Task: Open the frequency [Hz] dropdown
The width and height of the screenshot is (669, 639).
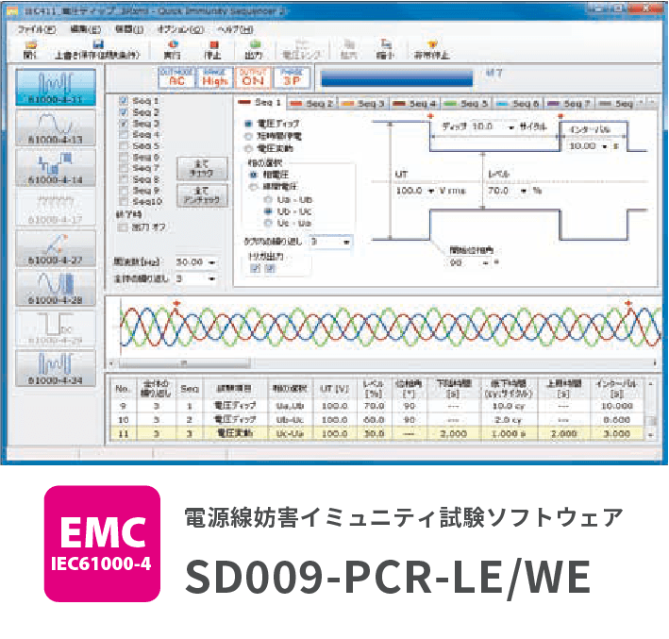Action: 212,262
